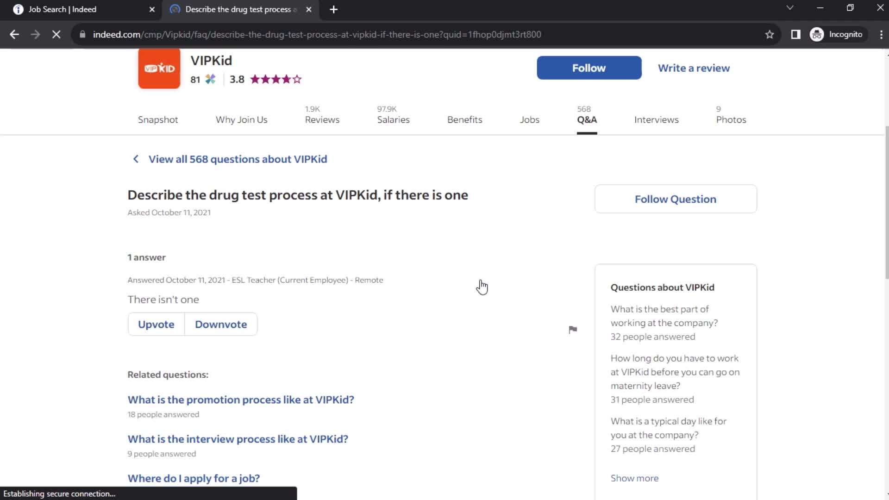The image size is (889, 500).
Task: Stop loading the page
Action: [56, 34]
